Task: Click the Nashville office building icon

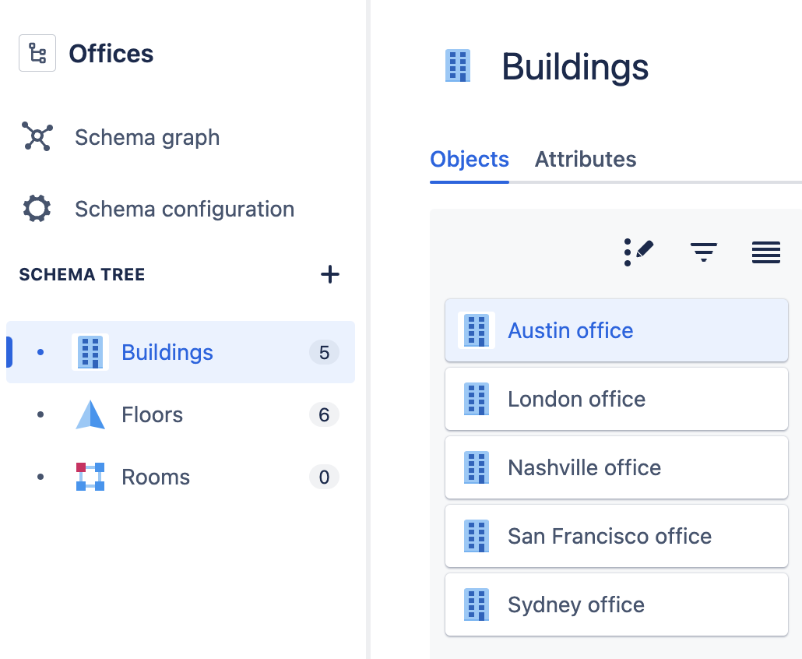Action: 477,467
